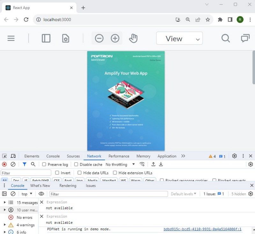Select the Network tab
255x234 pixels.
tap(94, 156)
